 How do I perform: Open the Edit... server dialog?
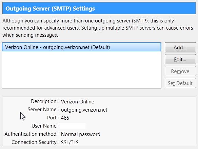tap(180, 59)
